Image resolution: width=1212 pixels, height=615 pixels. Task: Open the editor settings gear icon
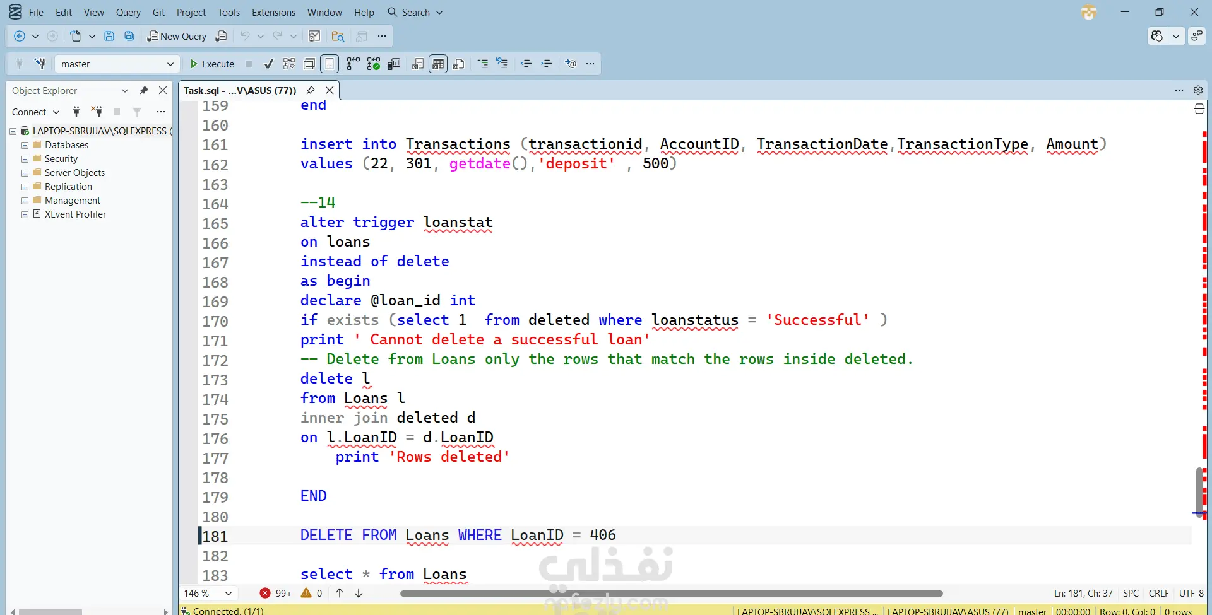click(1198, 90)
